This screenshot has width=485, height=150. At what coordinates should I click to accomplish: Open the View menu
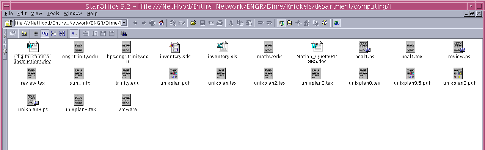36,13
